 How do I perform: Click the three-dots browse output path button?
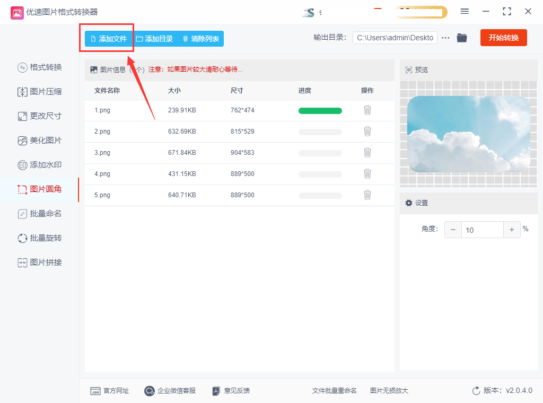(x=445, y=38)
